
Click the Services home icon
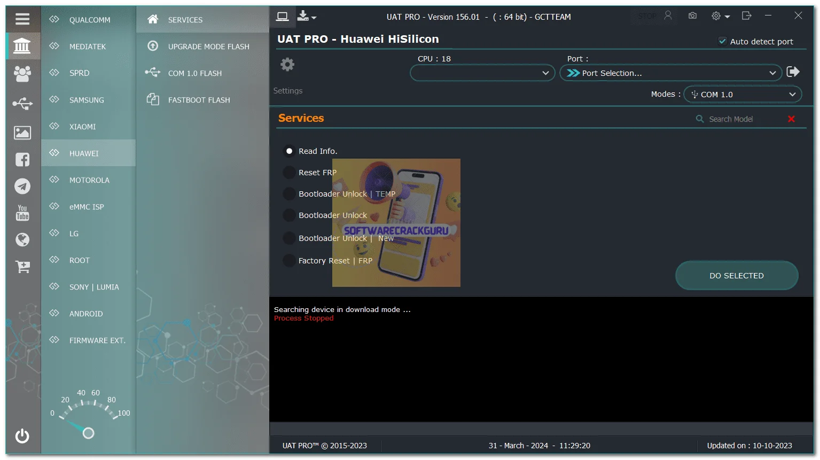point(153,19)
